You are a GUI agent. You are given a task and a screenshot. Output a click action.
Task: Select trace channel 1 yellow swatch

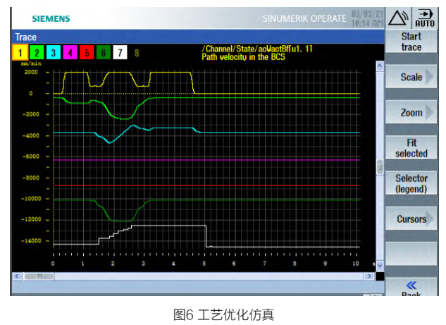coord(20,53)
